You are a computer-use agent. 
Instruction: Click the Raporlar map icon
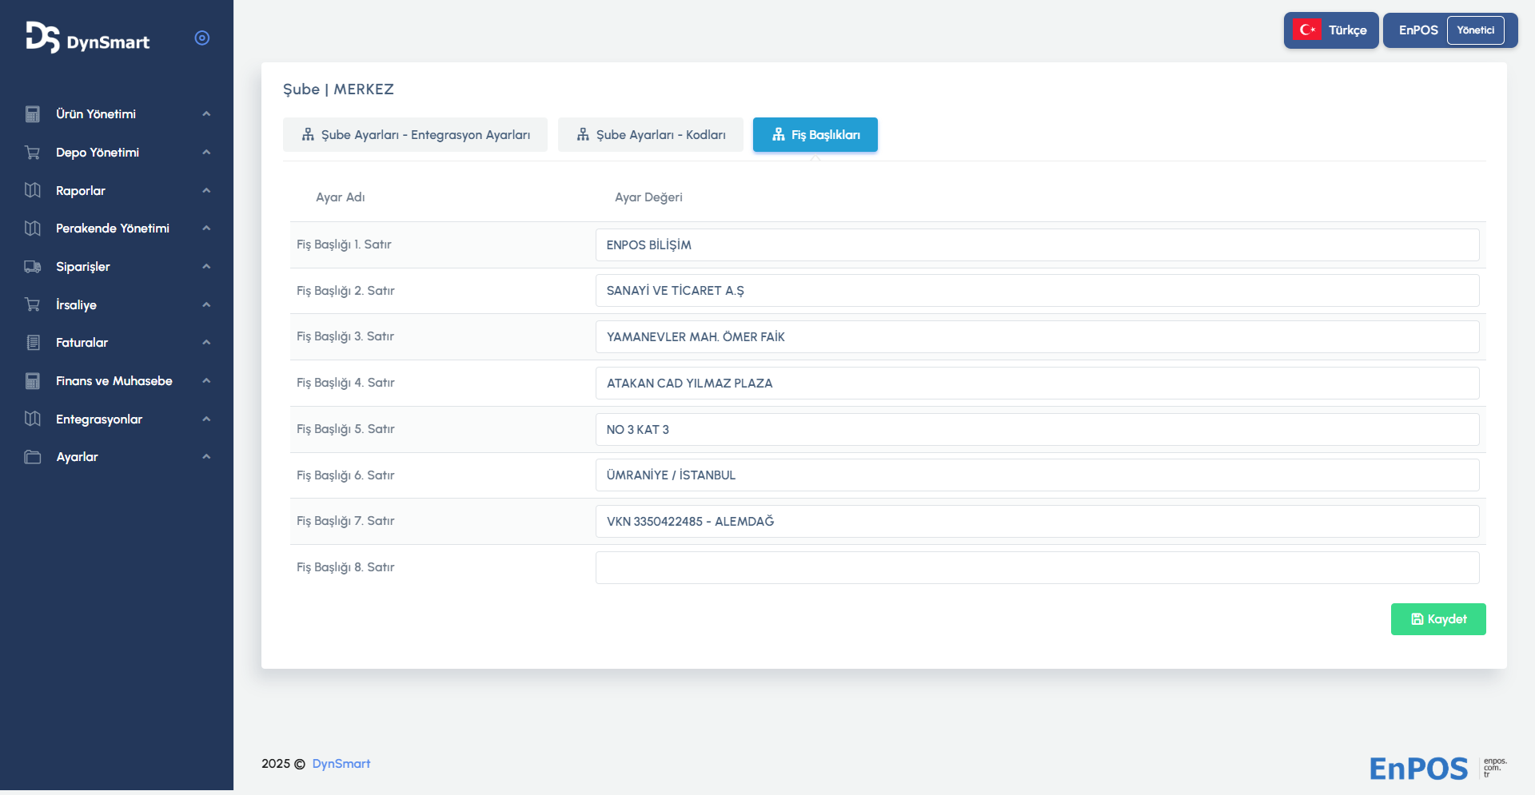tap(33, 190)
